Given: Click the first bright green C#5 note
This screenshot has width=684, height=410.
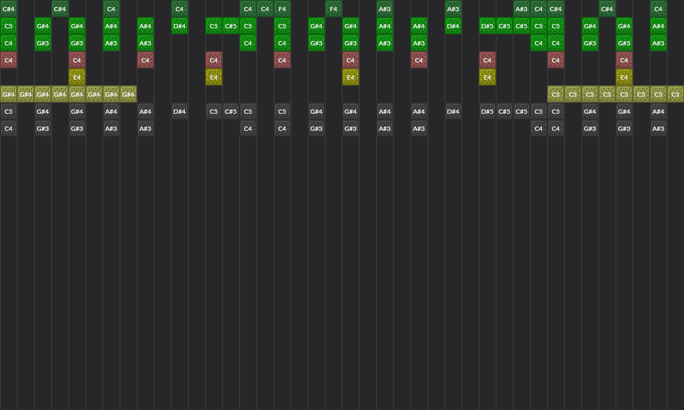Looking at the screenshot, I should (231, 26).
